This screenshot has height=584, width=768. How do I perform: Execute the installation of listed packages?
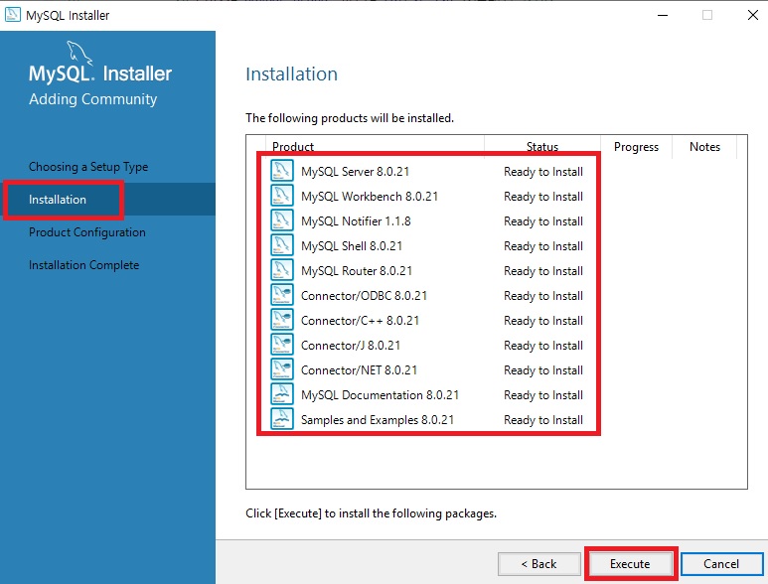[x=630, y=564]
